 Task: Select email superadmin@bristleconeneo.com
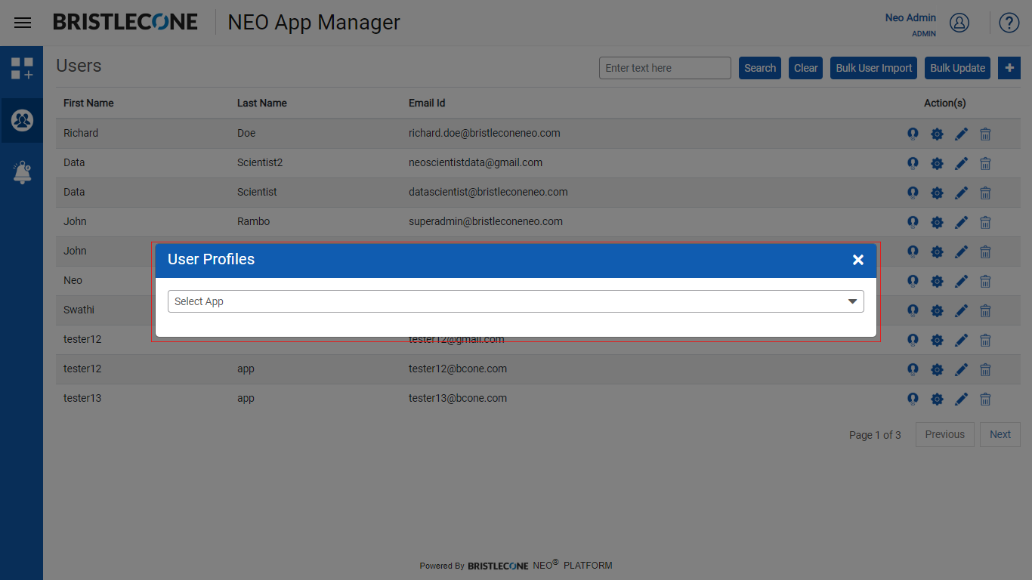click(x=486, y=221)
